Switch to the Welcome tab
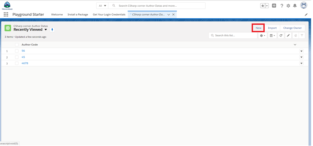The image size is (313, 146). click(57, 15)
